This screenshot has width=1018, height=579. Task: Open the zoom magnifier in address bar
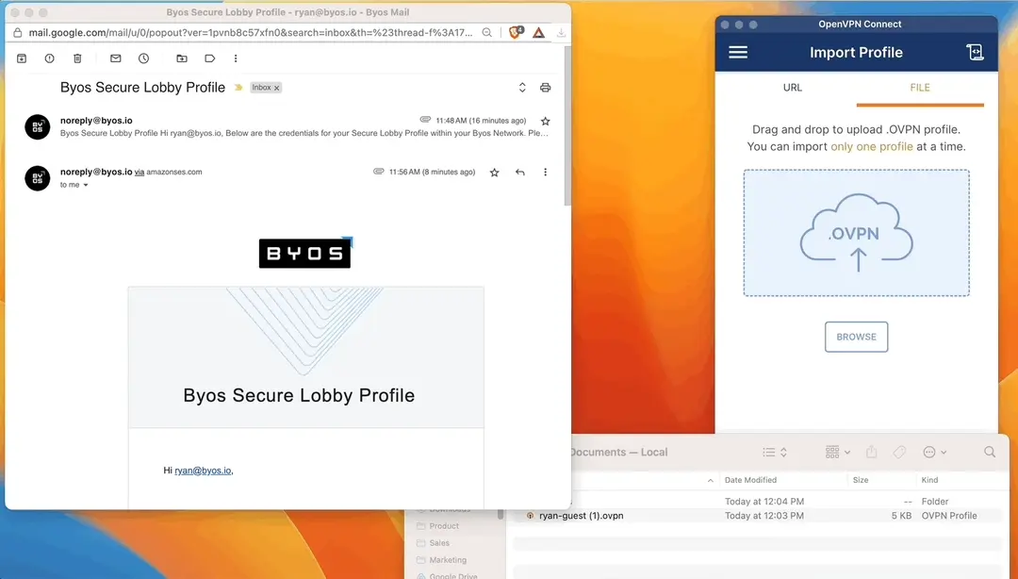coord(487,32)
